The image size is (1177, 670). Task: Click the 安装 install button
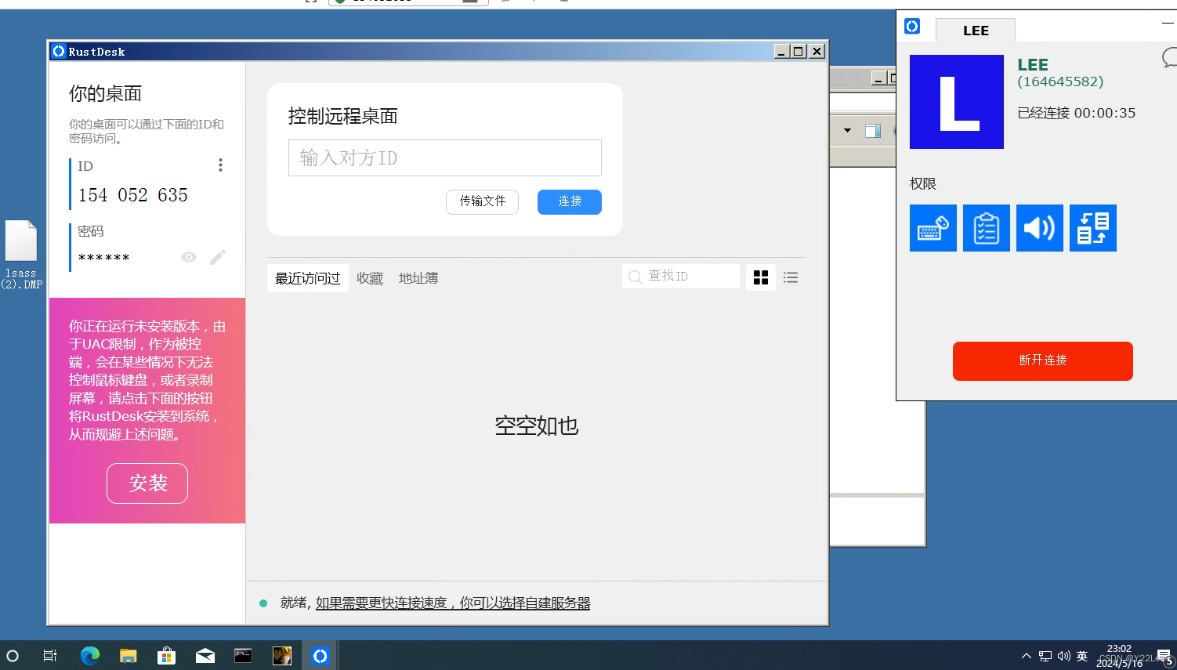[147, 483]
